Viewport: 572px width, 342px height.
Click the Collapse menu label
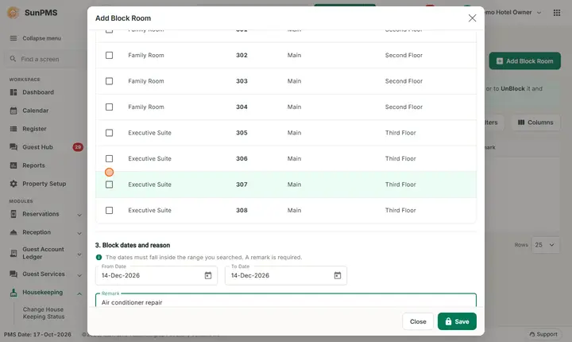[41, 38]
